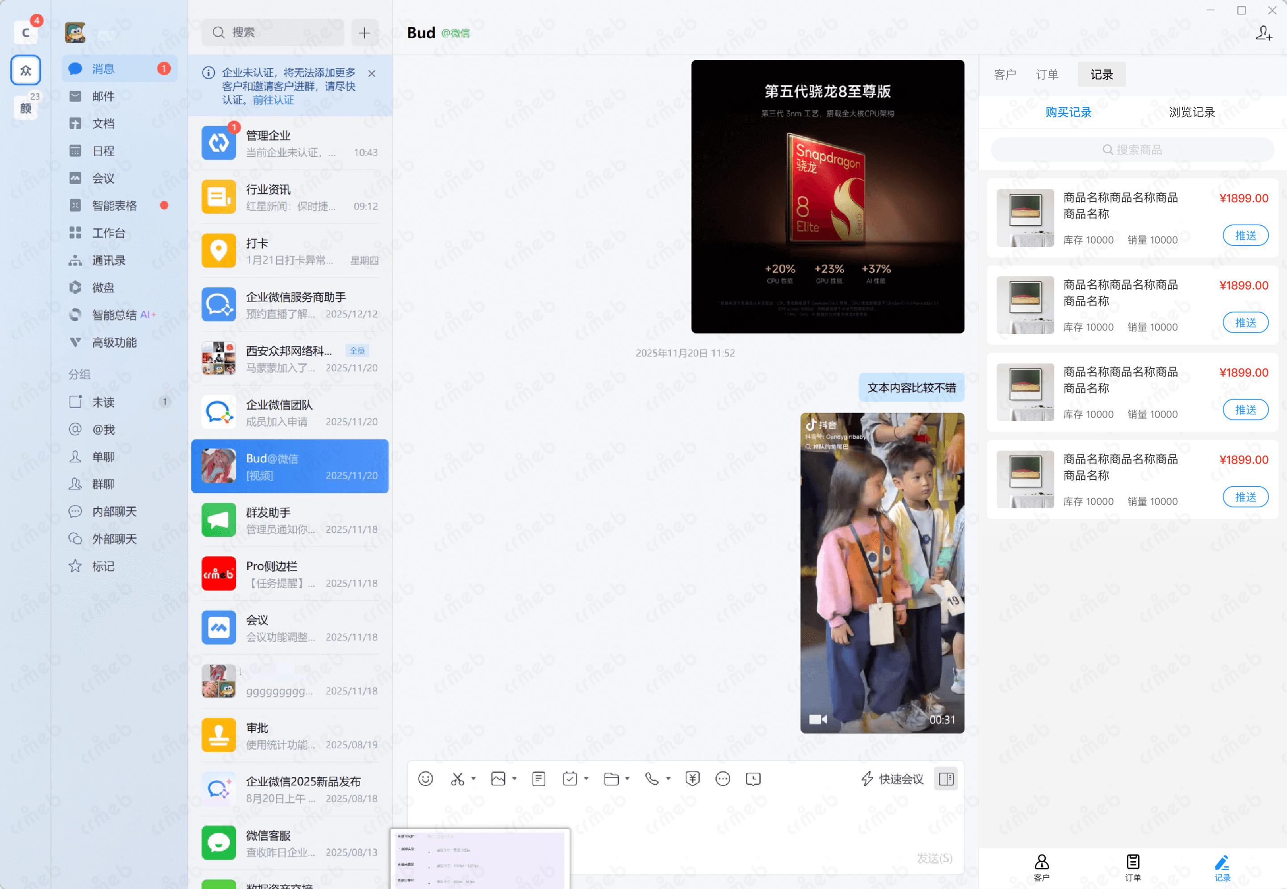Switch to the 浏览记录 tab
This screenshot has width=1287, height=889.
1191,112
